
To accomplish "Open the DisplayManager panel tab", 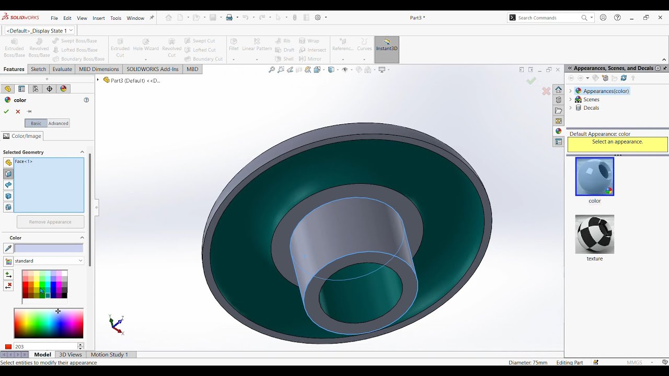I will coord(64,89).
